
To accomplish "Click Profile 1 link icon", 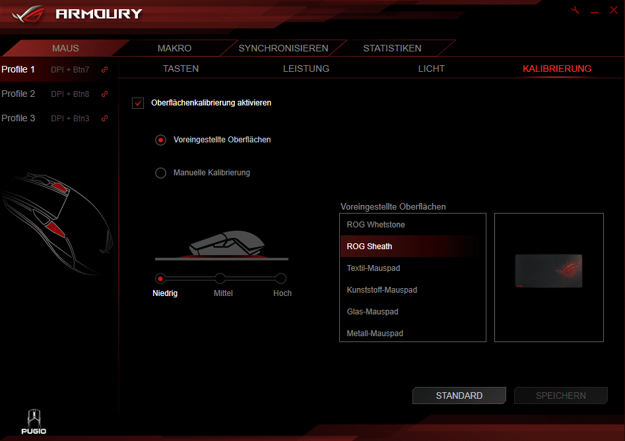I will pos(104,70).
